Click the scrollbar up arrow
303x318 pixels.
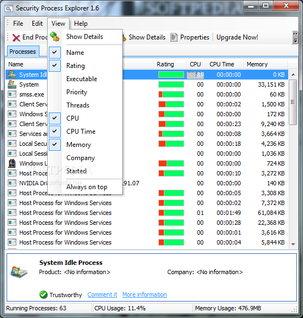click(293, 75)
